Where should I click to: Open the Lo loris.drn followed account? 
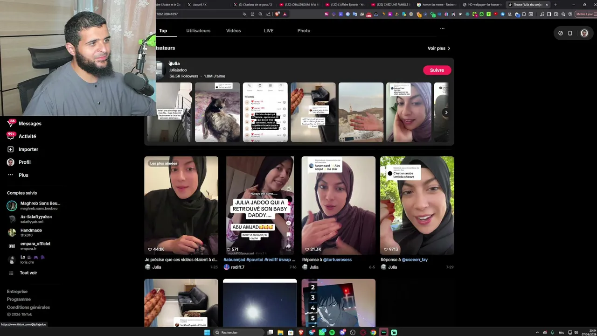26,259
